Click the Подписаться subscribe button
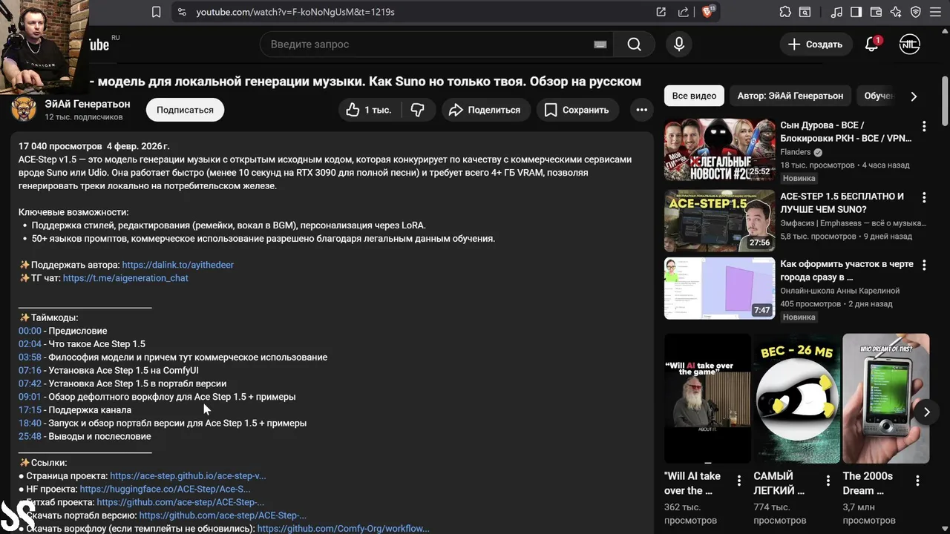The width and height of the screenshot is (950, 534). 185,110
